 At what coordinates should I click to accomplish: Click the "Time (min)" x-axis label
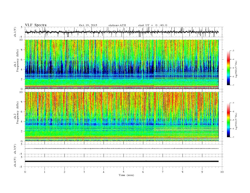click(126, 175)
